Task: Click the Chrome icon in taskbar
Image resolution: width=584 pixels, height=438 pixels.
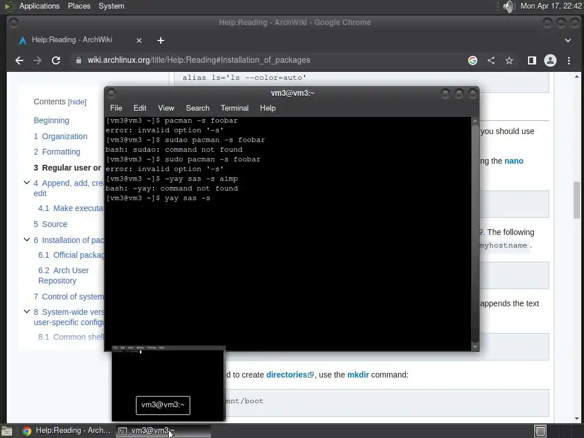Action: pyautogui.click(x=26, y=431)
